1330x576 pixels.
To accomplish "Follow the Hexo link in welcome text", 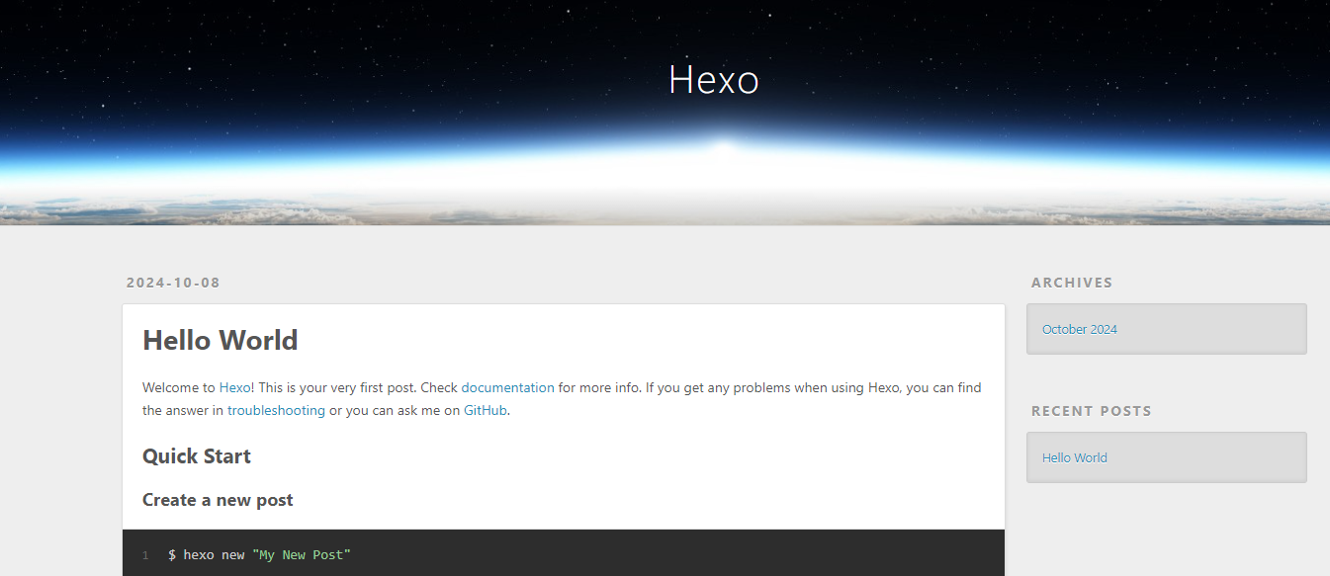I will point(234,387).
